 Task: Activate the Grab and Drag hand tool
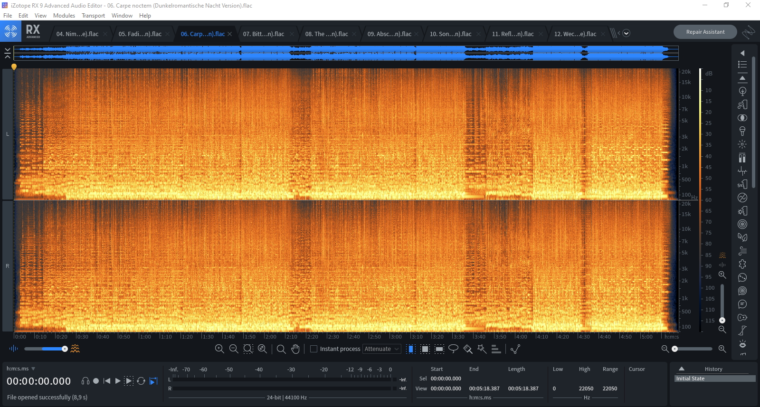295,349
